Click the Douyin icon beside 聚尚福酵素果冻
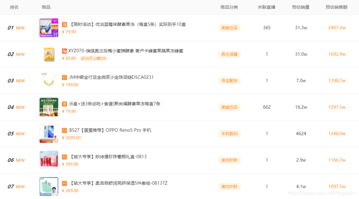This screenshot has height=199, width=359. click(64, 104)
